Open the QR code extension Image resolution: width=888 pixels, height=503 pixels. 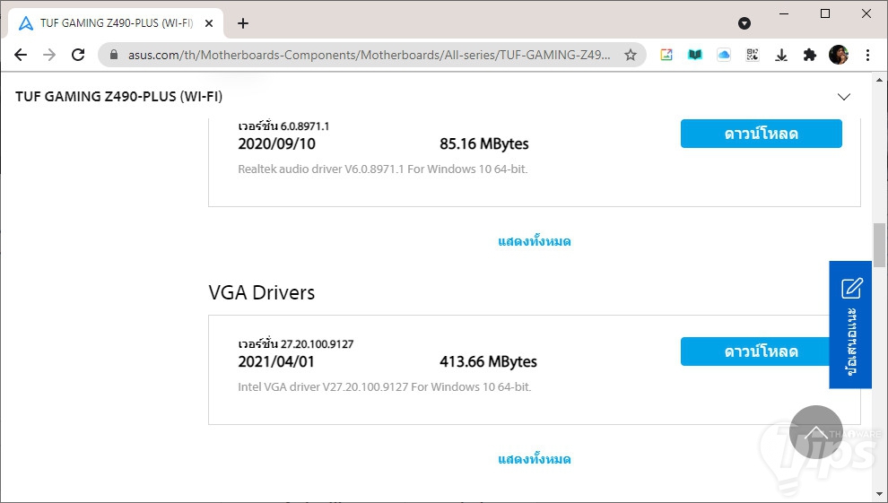pyautogui.click(x=753, y=55)
